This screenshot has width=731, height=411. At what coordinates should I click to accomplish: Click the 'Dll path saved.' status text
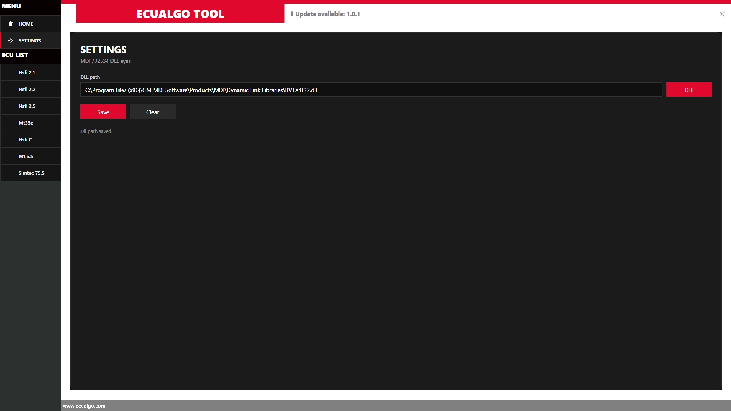point(96,131)
